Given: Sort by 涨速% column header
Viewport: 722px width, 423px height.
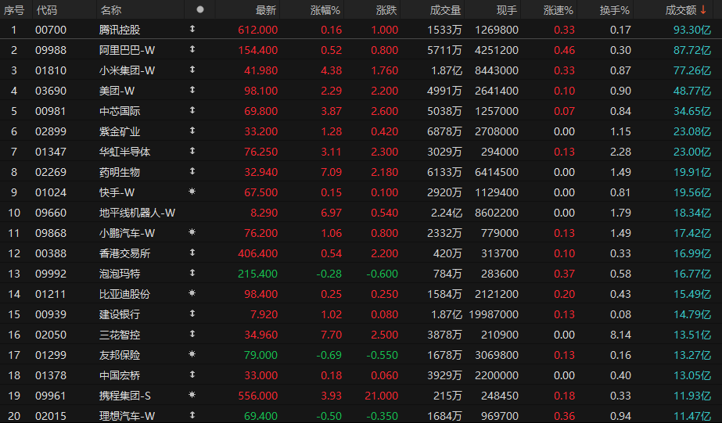Looking at the screenshot, I should pos(559,10).
